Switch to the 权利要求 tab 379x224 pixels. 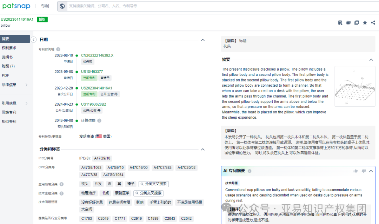point(10,48)
